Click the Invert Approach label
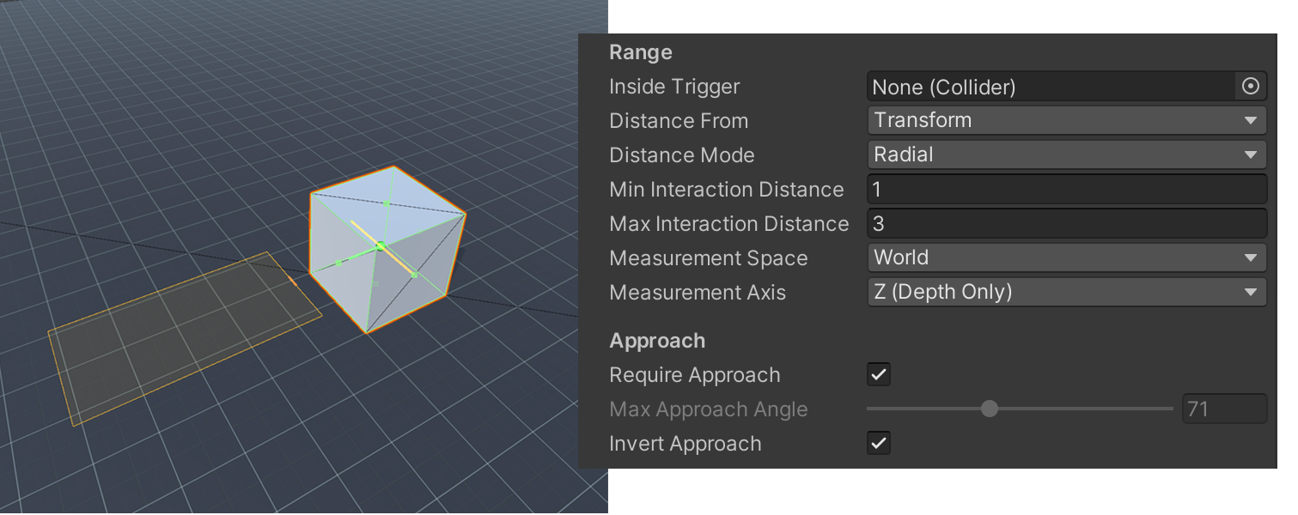This screenshot has height=515, width=1298. (686, 444)
